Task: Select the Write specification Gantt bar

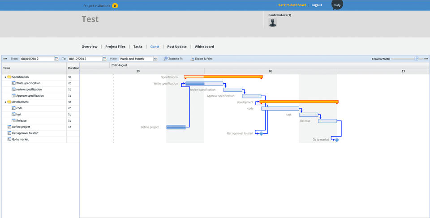Action: tap(204, 83)
